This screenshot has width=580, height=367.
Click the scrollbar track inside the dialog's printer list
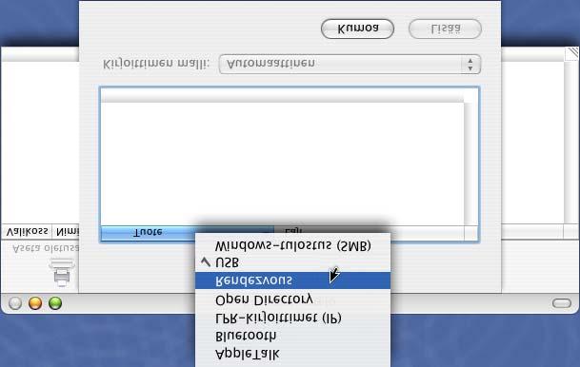pos(470,164)
